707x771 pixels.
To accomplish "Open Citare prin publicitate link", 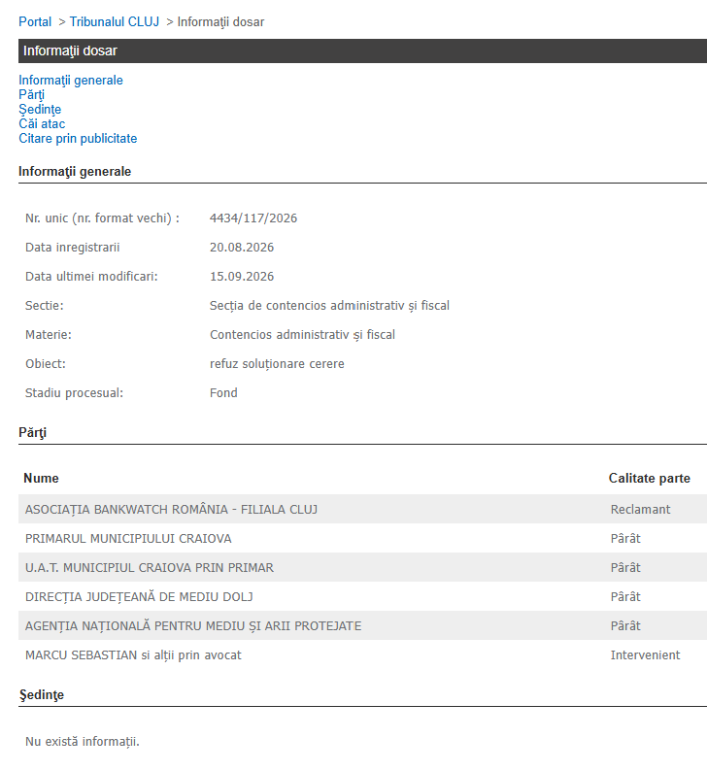I will tap(78, 138).
